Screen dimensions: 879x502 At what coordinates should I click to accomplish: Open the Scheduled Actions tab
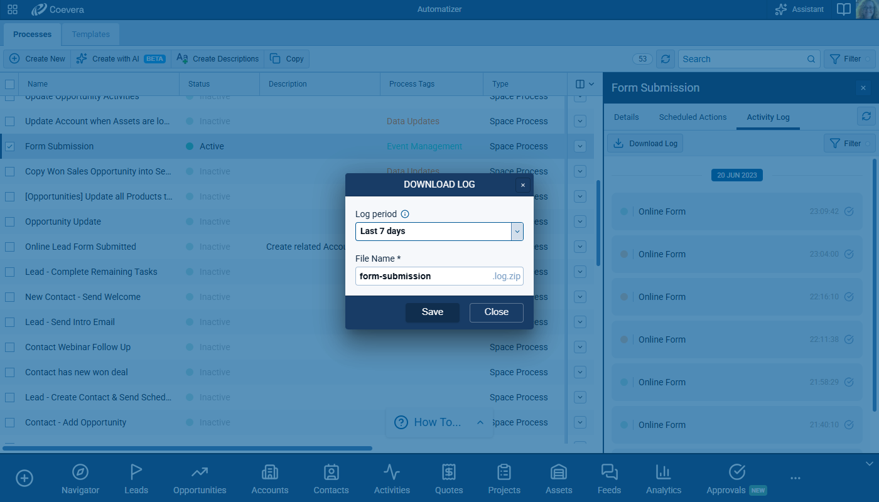693,117
